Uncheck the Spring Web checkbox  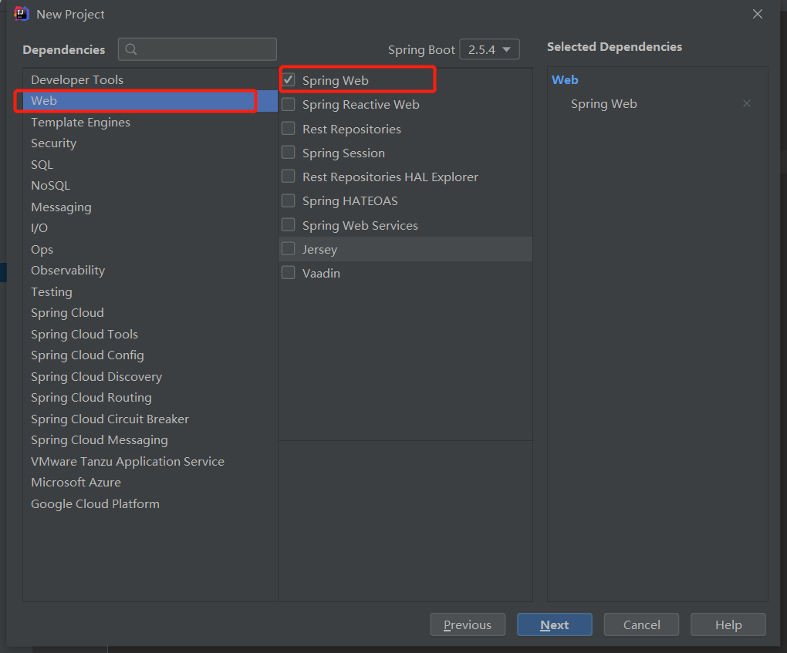[289, 79]
